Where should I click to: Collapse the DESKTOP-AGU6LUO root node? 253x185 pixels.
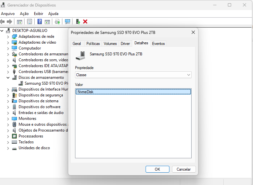pyautogui.click(x=2, y=31)
